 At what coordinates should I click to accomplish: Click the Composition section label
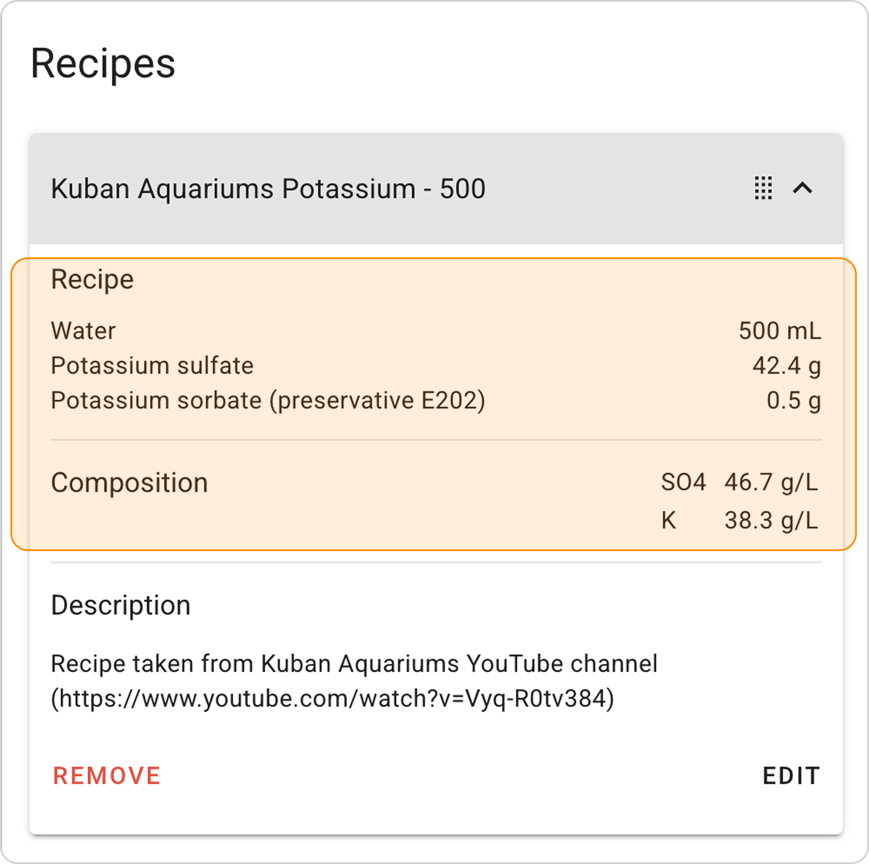point(129,483)
